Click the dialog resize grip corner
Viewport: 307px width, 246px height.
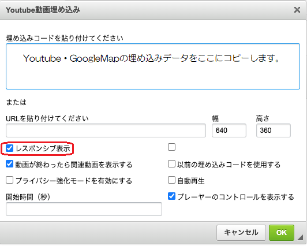pyautogui.click(x=301, y=237)
